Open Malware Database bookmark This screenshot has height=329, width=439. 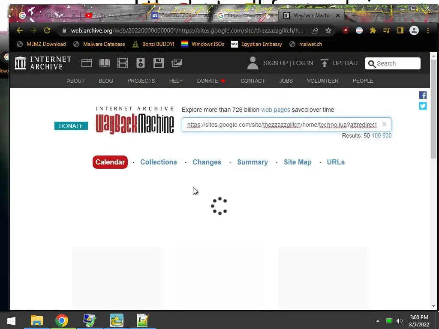coord(99,44)
